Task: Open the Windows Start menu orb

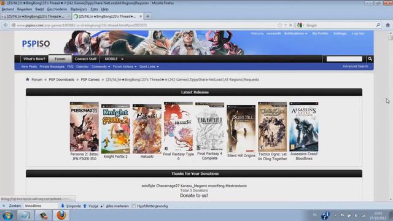Action: (7, 215)
